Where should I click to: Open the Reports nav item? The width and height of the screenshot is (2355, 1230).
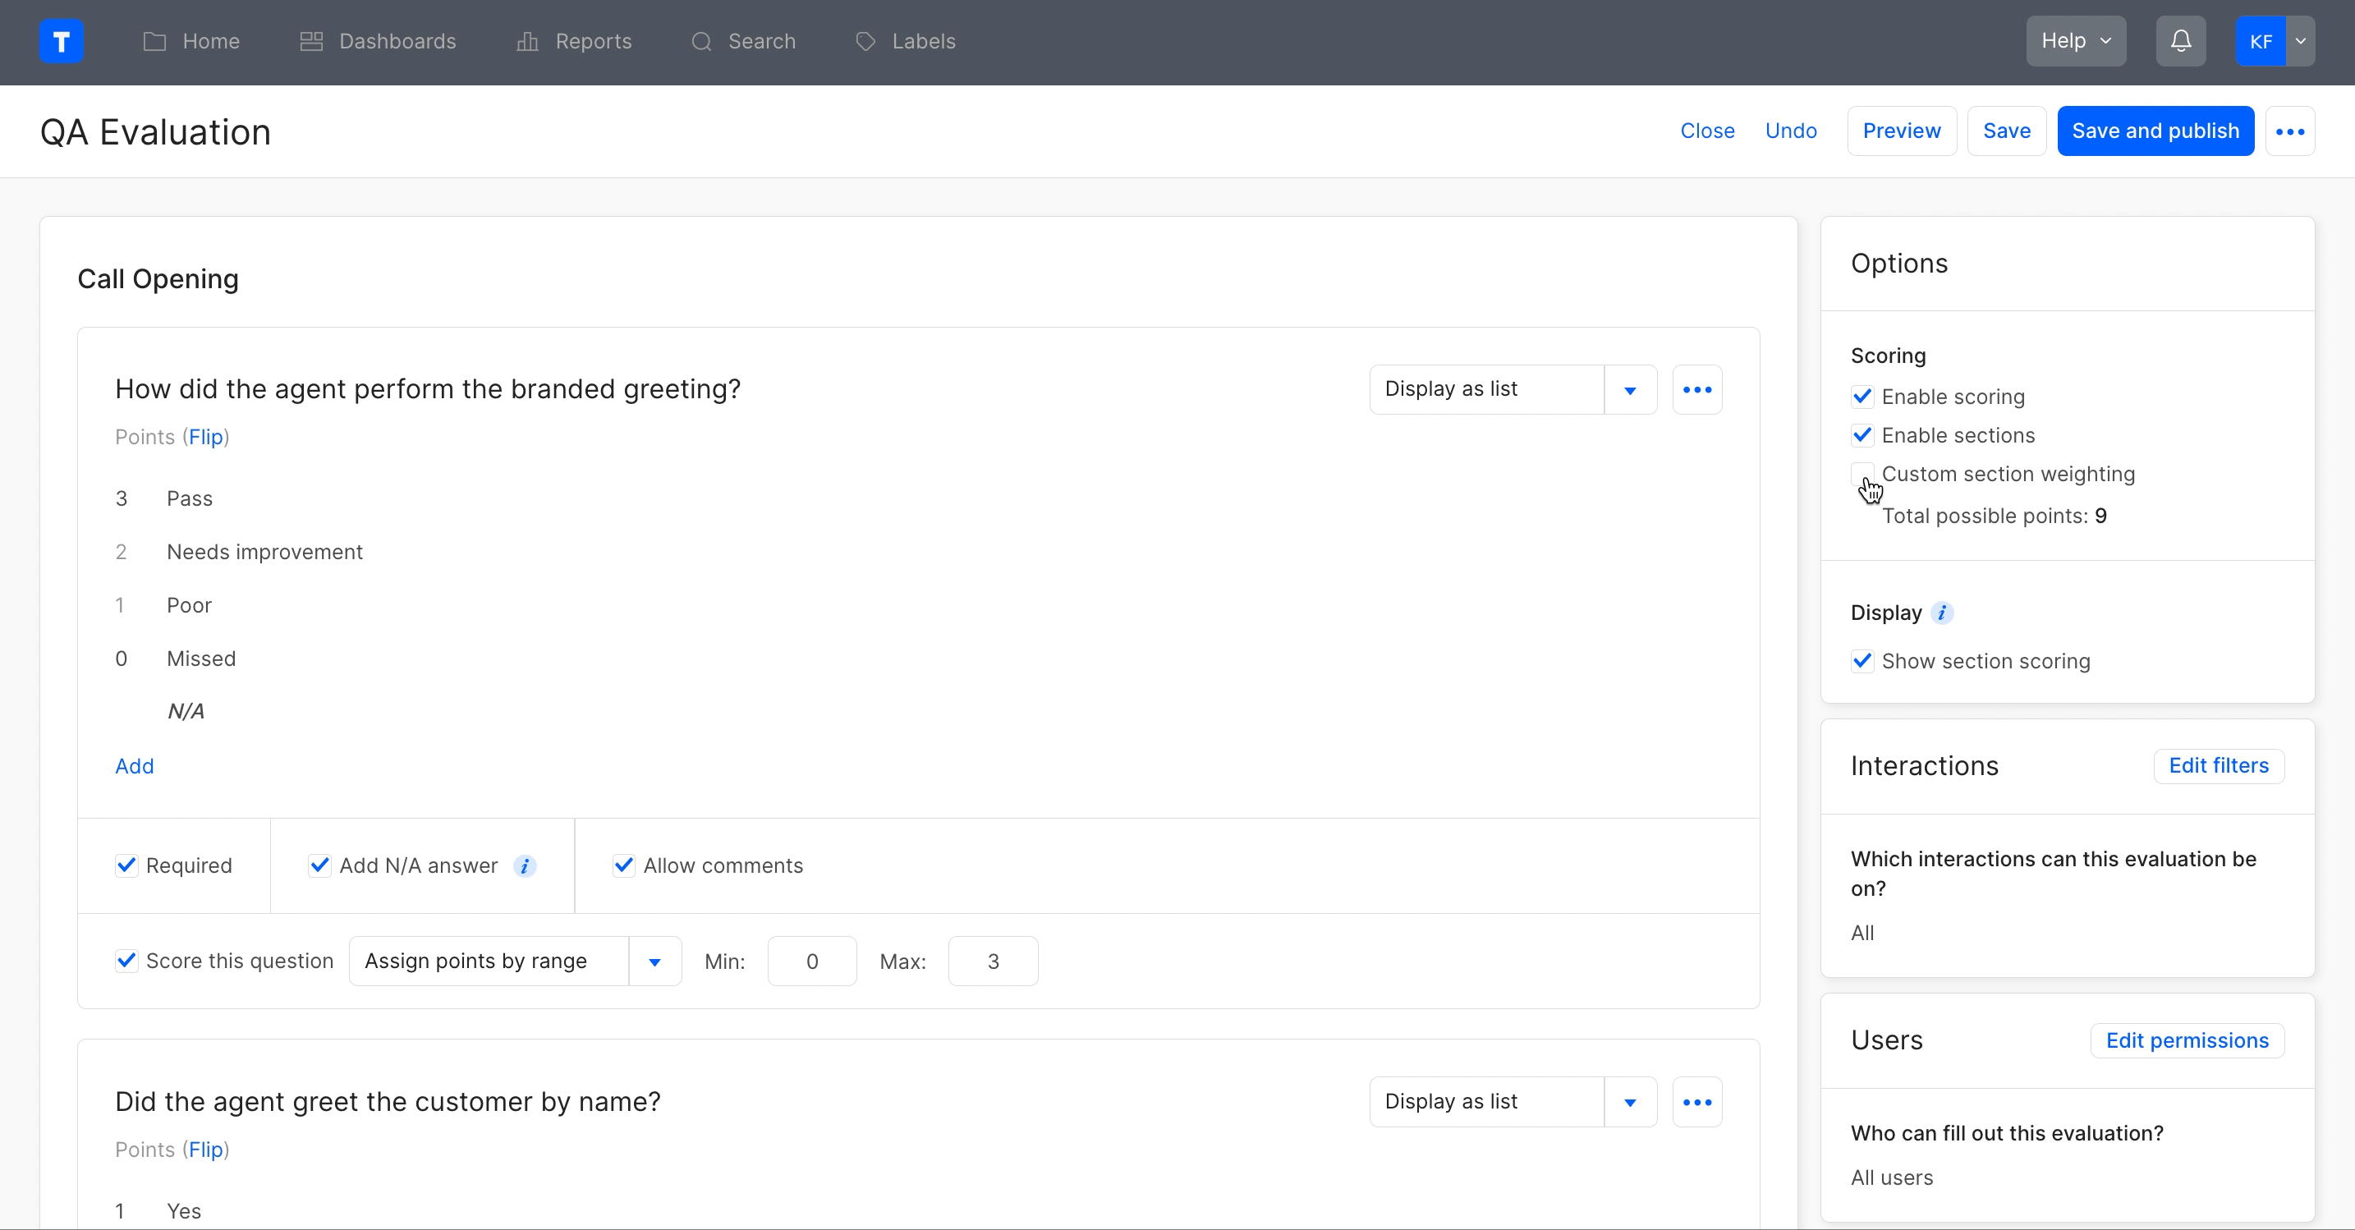[574, 41]
